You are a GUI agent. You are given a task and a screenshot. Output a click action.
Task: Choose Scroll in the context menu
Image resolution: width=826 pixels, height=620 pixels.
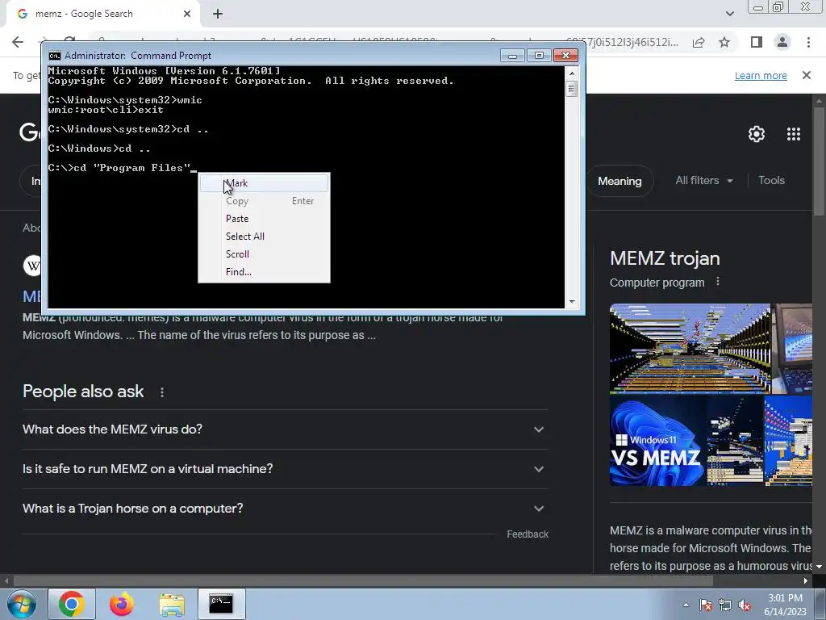(x=264, y=254)
